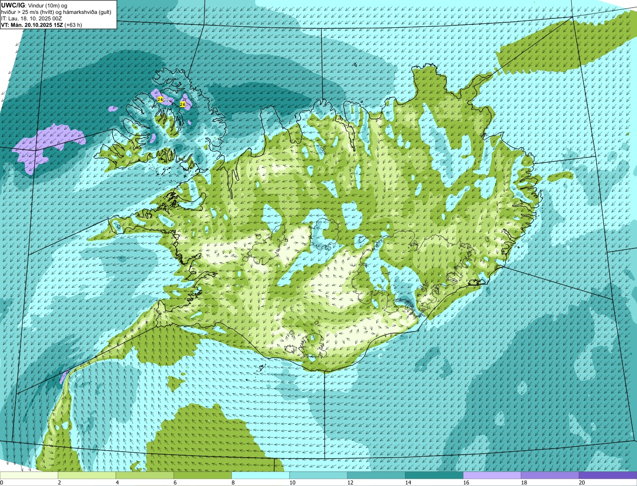Select the 18–20 m/s medium purple swatch
The height and width of the screenshot is (486, 637).
550,475
